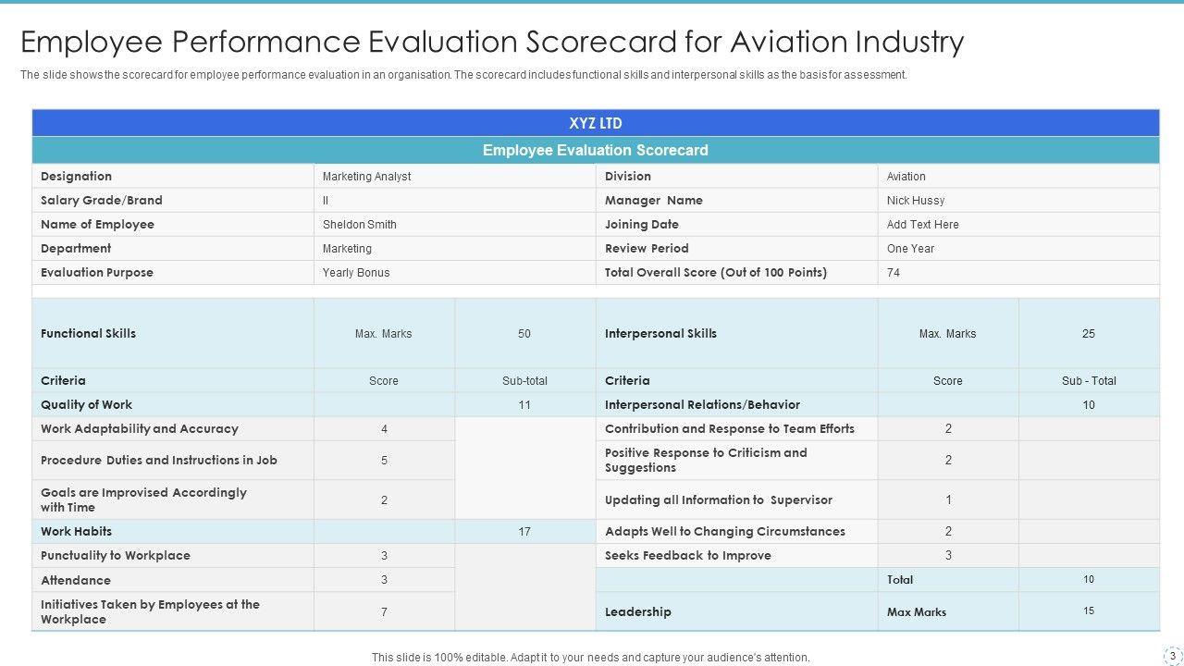Viewport: 1184px width, 666px height.
Task: Select the Interpersonal Skills section heading
Action: (x=660, y=334)
